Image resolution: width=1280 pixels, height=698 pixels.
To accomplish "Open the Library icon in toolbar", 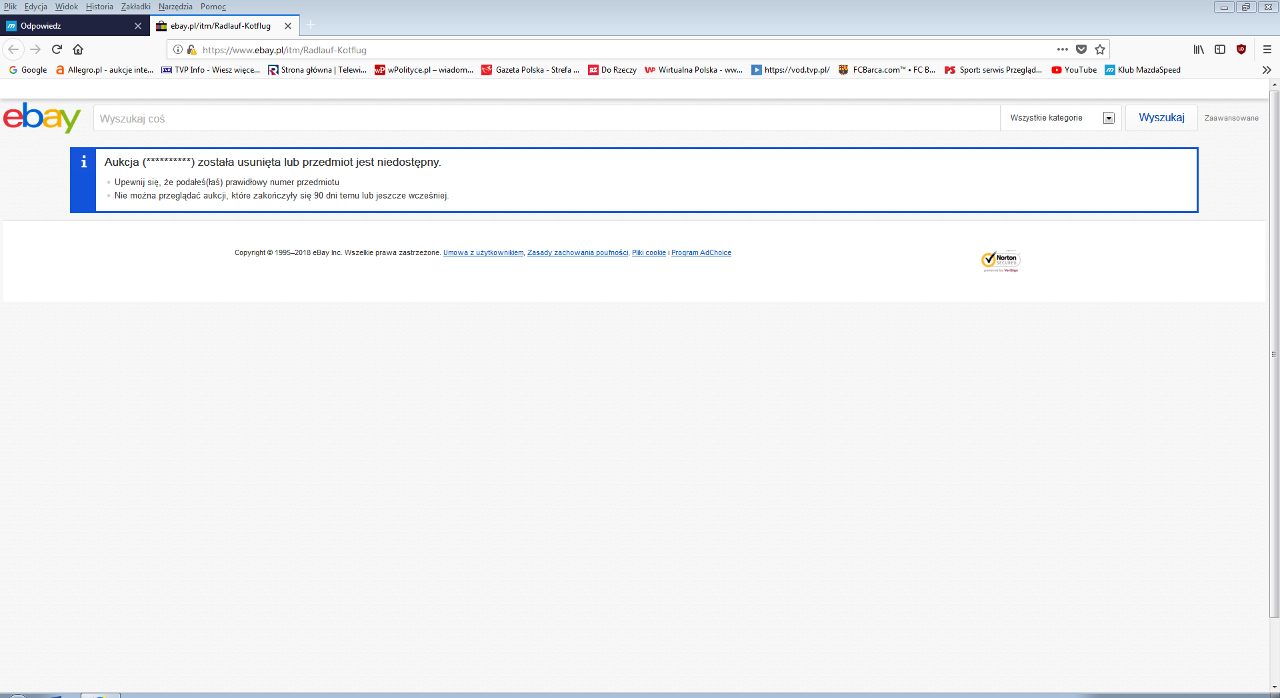I will tap(1199, 49).
